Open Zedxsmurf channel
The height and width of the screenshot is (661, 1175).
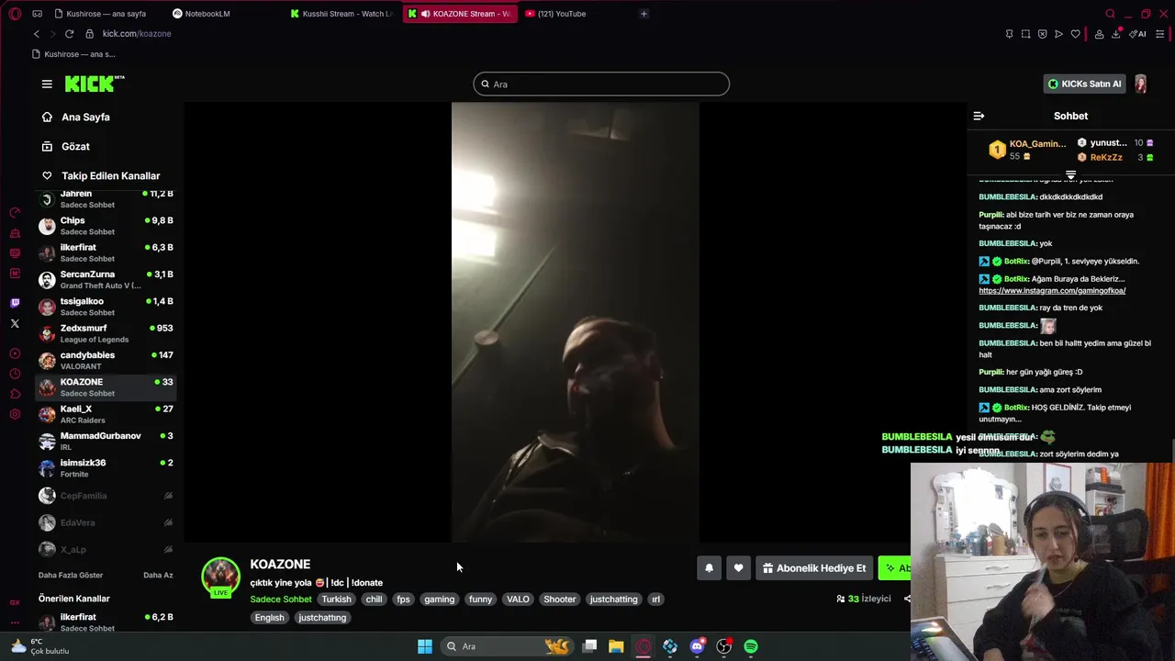[x=106, y=333]
